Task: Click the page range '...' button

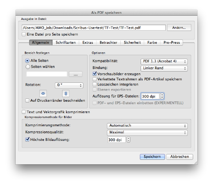Action: 75,74
